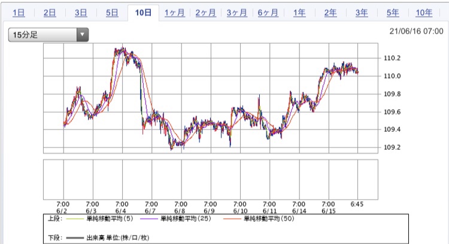Switch to the 3日 chart tab
Image resolution: width=449 pixels, height=244 pixels.
coord(81,13)
